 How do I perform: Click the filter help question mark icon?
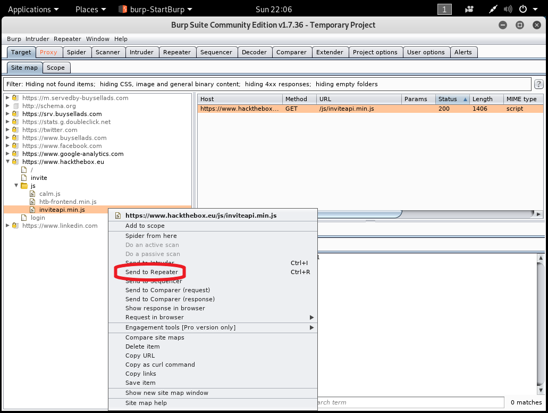click(538, 84)
